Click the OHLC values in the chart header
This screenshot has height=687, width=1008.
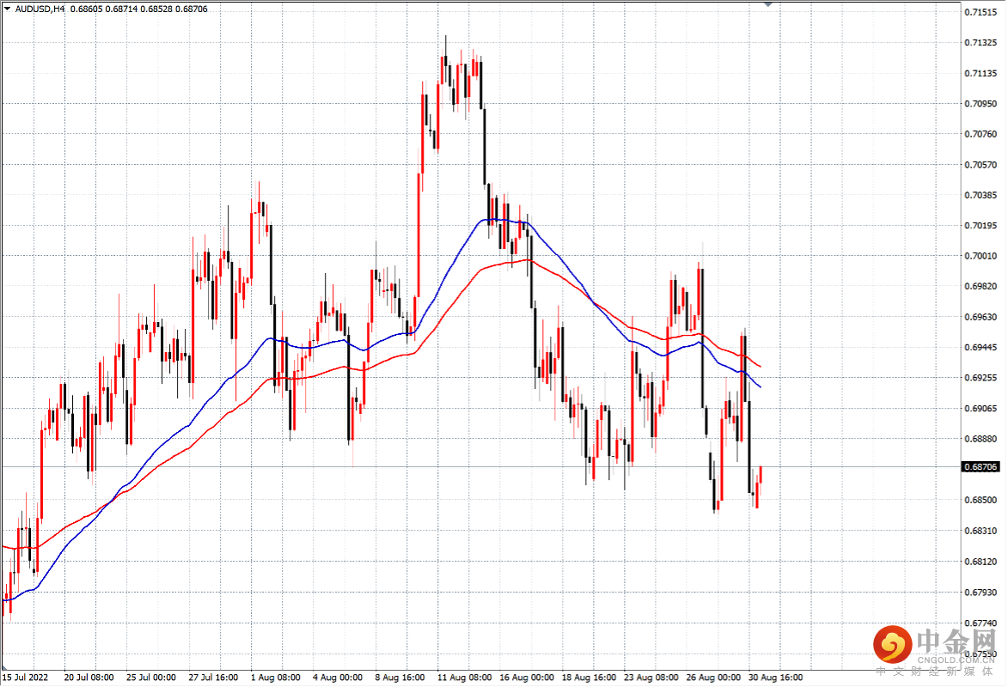(139, 9)
